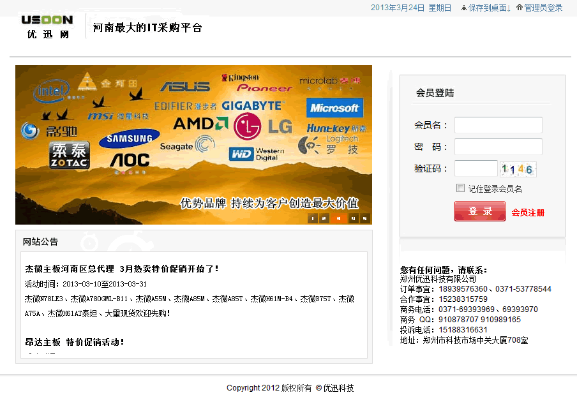Click the 会员登陆 panel title

click(x=435, y=93)
